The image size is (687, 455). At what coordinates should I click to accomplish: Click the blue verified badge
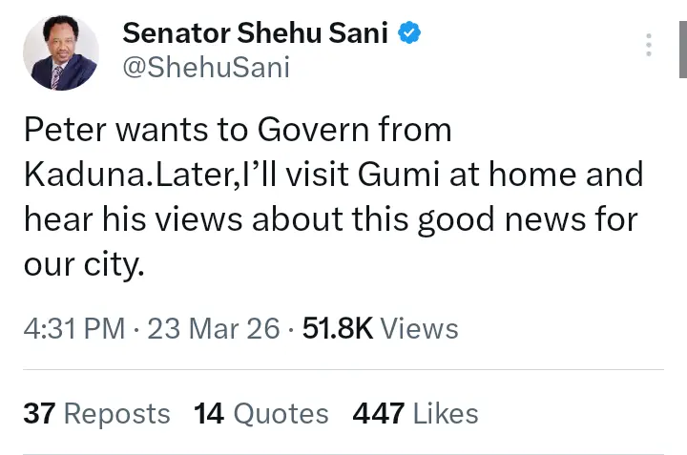point(409,33)
